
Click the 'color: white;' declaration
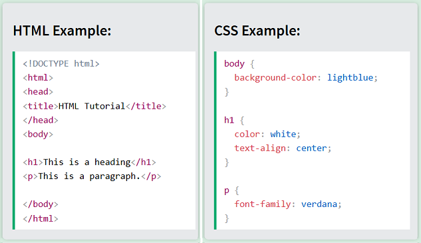tap(267, 134)
